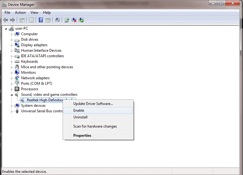Click the Realtek audio device speaker icon
Screen dimensions: 243x175
click(x=23, y=100)
